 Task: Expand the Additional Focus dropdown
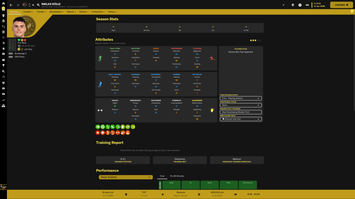241,105
